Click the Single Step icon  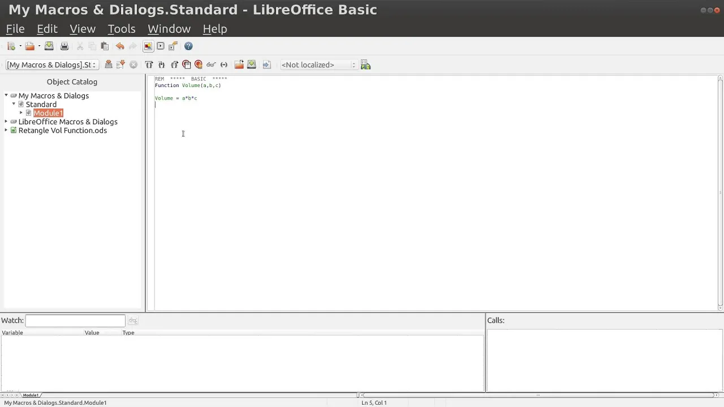click(161, 65)
